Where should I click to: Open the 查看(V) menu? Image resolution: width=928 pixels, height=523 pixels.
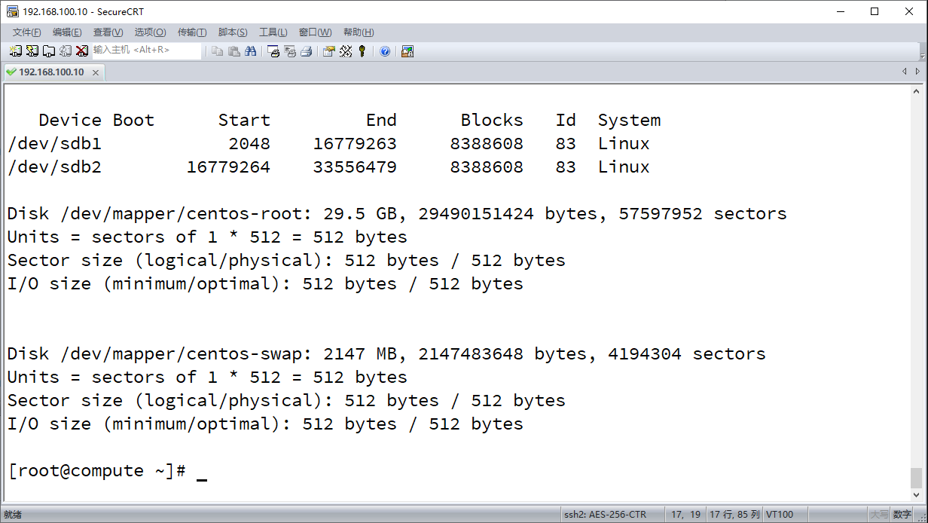[108, 32]
